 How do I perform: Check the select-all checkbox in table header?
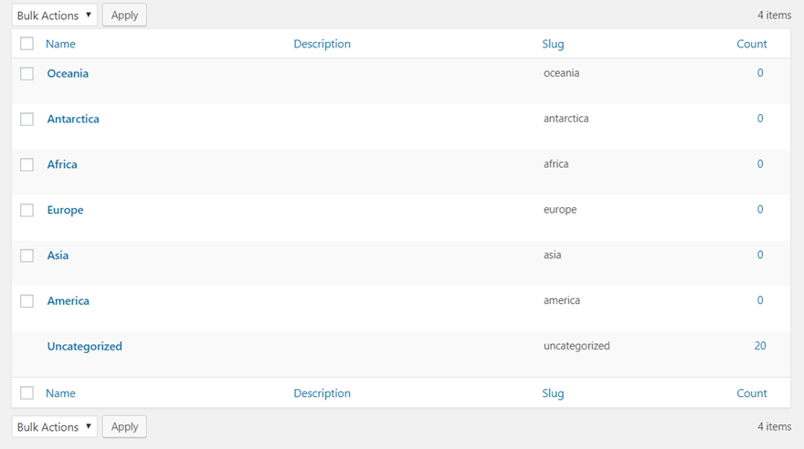26,44
